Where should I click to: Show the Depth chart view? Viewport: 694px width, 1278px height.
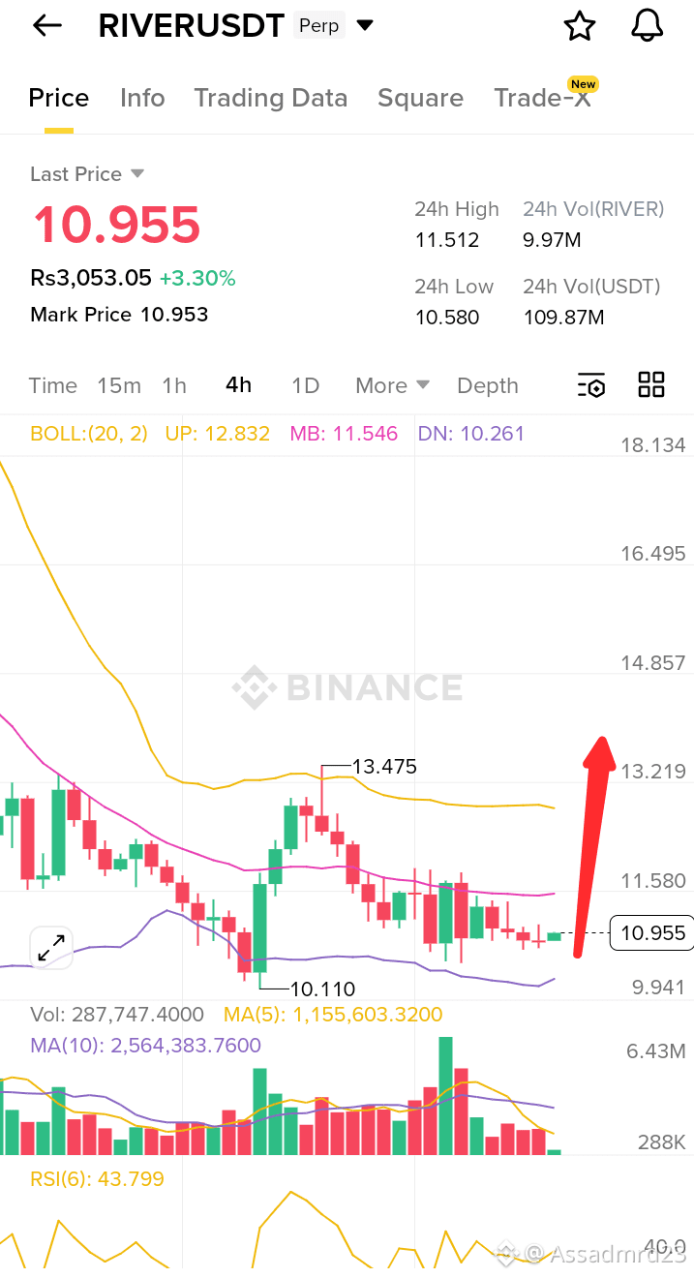(488, 385)
